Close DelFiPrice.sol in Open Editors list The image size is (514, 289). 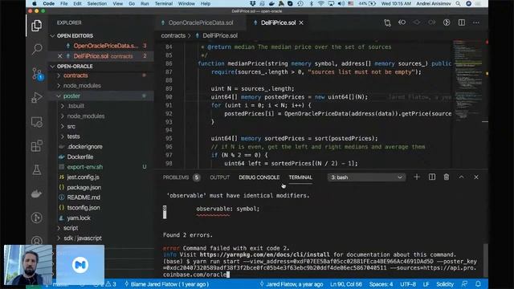59,56
